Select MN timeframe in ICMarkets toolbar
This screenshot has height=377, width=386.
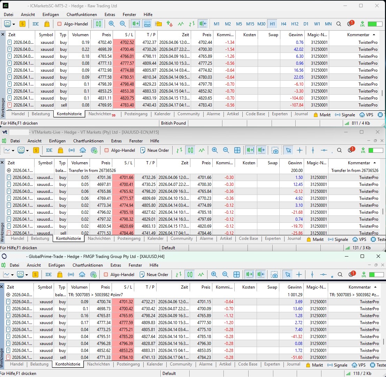[328, 24]
